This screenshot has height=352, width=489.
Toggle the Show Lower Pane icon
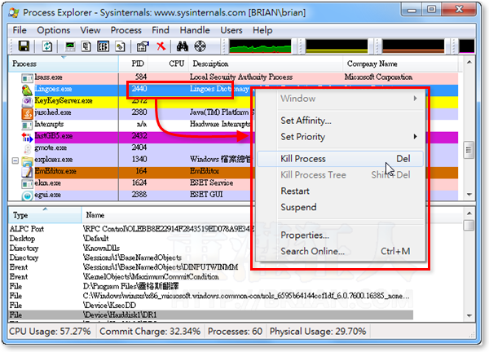tap(104, 46)
